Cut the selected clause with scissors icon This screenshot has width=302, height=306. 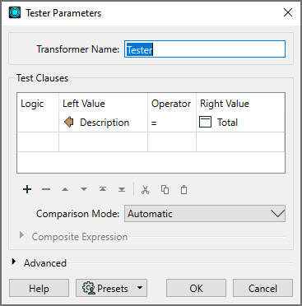(x=145, y=190)
